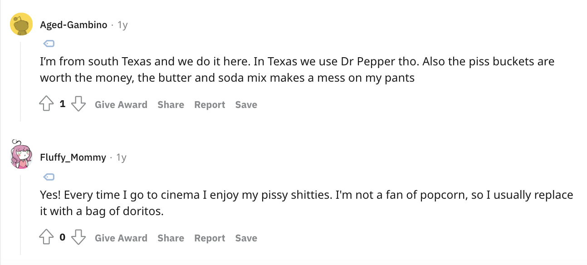The width and height of the screenshot is (587, 265).
Task: Collapse Fluffy_Mommy's comment thread line
Action: 20,213
